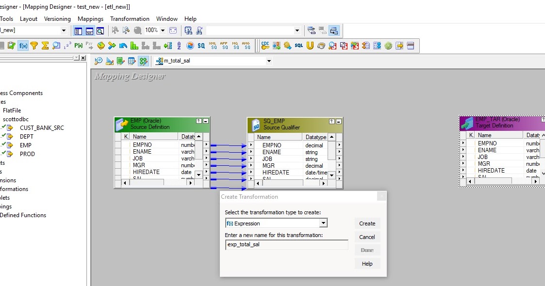This screenshot has height=286, width=545.
Task: Toggle the Navigator panel visibility
Action: (78, 30)
